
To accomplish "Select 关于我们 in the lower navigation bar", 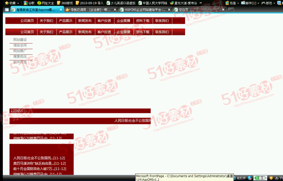I will coord(46,32).
